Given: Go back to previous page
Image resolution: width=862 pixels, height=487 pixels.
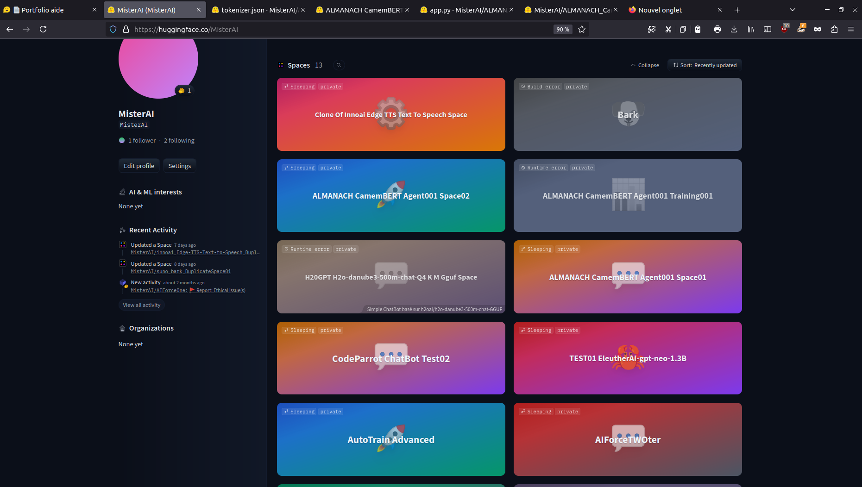Looking at the screenshot, I should (10, 29).
